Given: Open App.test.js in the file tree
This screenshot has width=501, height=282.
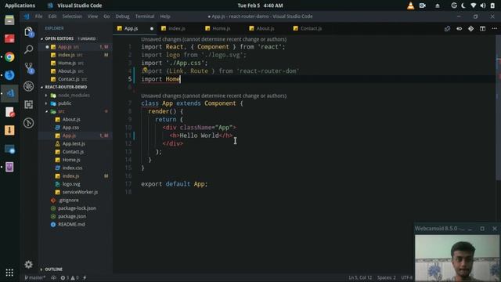Looking at the screenshot, I should (x=74, y=143).
